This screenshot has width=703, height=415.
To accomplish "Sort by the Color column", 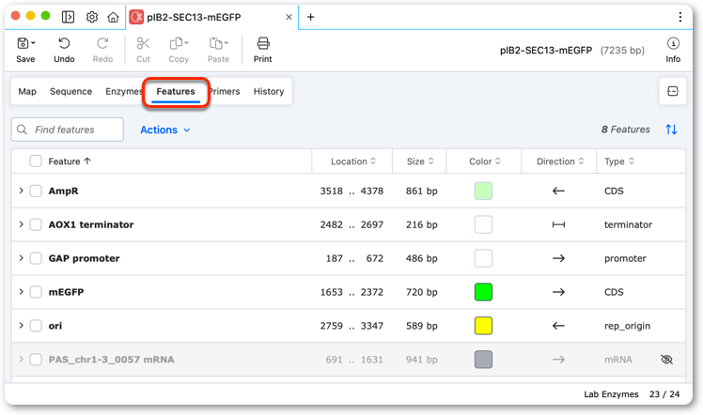I will pyautogui.click(x=485, y=161).
